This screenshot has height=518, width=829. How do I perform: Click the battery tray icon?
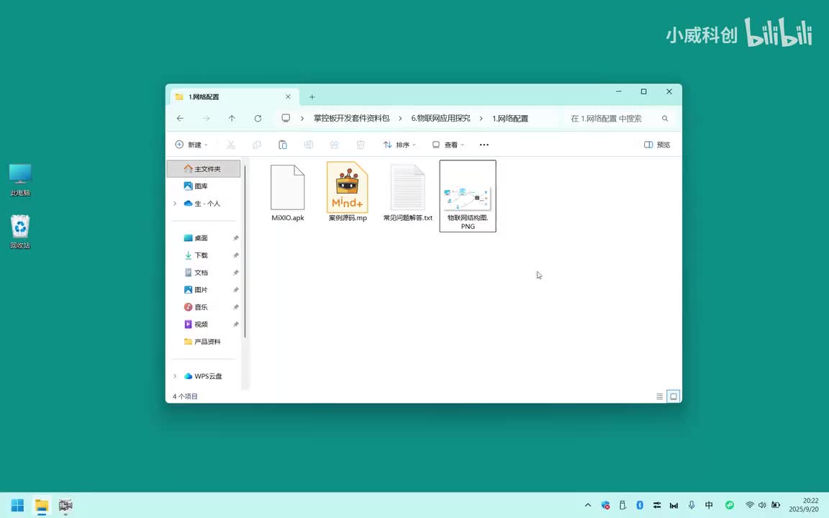tap(776, 505)
